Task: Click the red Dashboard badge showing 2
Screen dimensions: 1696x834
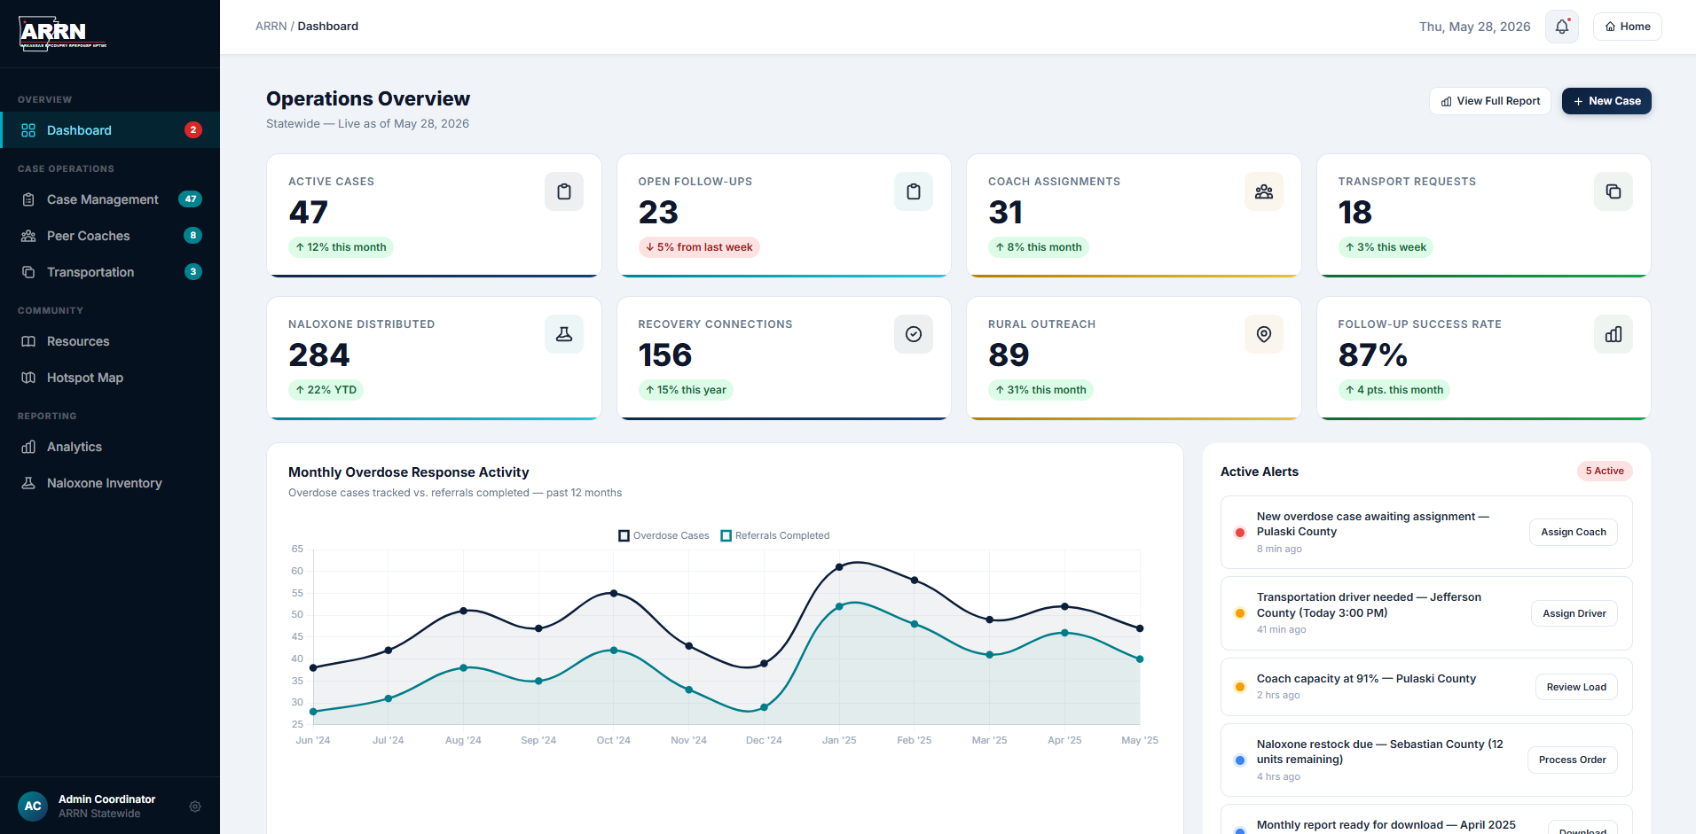Action: point(193,130)
